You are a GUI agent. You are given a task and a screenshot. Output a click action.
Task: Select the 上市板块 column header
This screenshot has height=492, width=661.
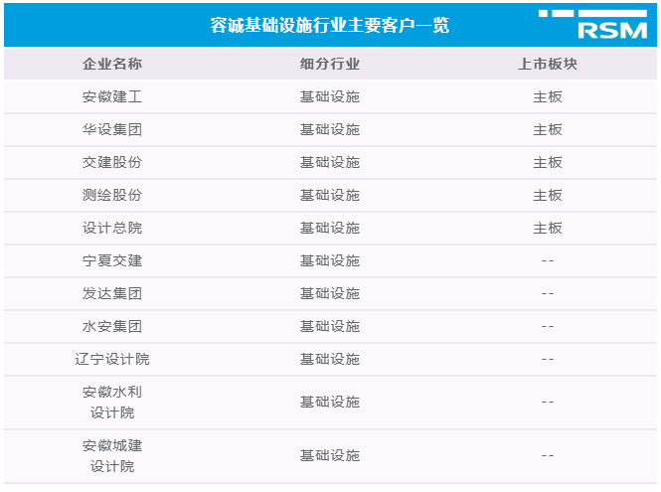tap(547, 64)
